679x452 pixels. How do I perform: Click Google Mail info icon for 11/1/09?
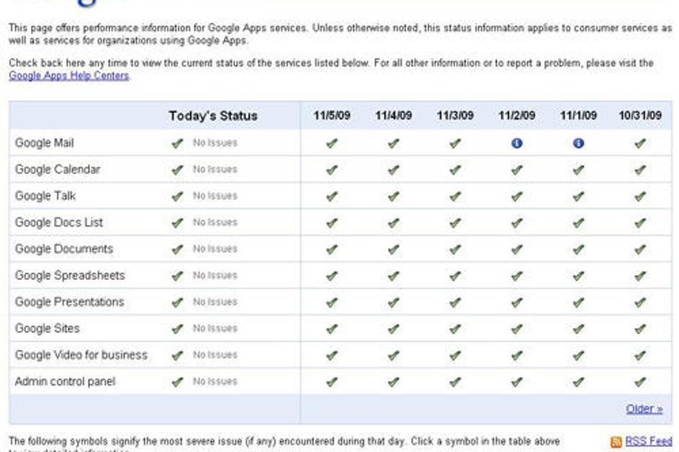pyautogui.click(x=578, y=143)
